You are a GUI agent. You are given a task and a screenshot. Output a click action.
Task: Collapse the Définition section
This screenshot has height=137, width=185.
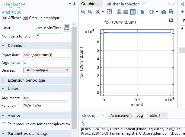pyautogui.click(x=16, y=45)
